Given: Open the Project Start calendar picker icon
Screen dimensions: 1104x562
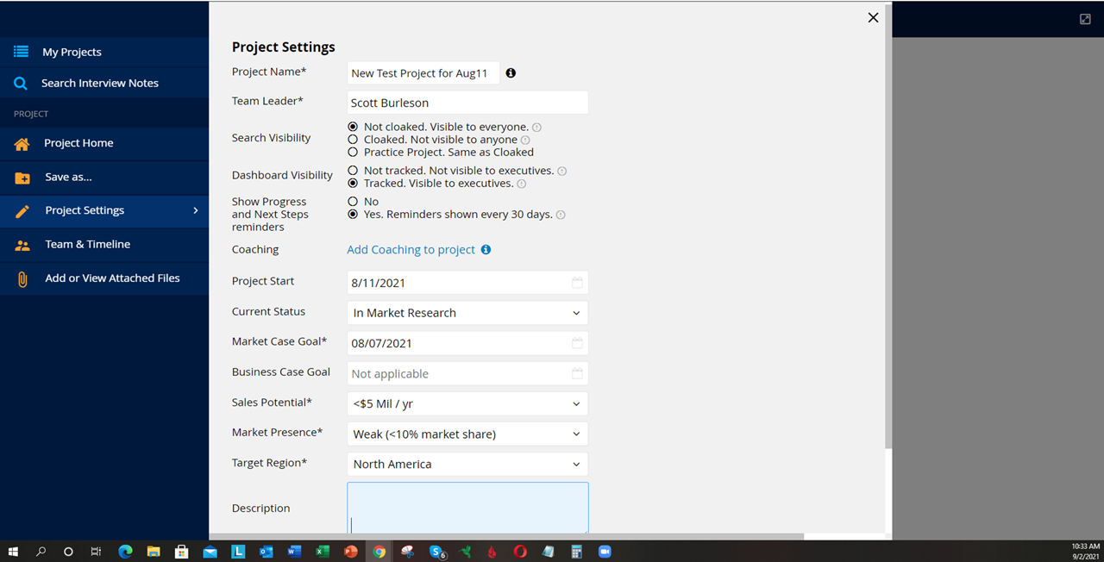Looking at the screenshot, I should click(577, 283).
